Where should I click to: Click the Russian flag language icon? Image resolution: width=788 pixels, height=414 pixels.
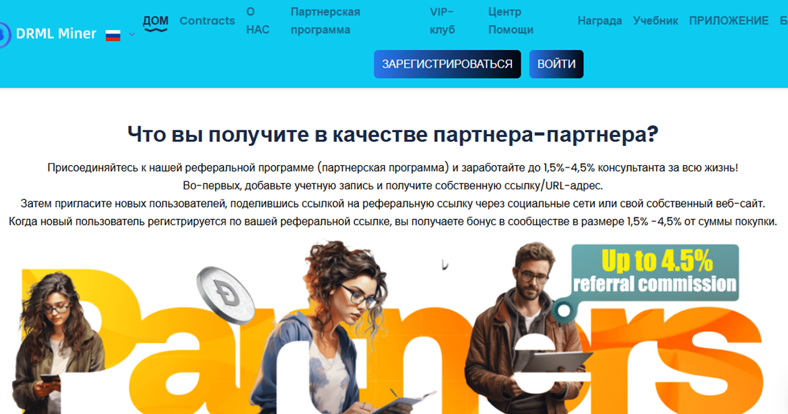tap(113, 35)
